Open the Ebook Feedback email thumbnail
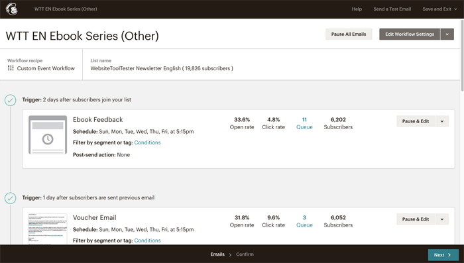Viewport: 464px width, 263px height. (x=48, y=135)
